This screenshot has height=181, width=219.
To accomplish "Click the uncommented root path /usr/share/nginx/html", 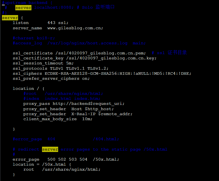I will coord(71,169).
